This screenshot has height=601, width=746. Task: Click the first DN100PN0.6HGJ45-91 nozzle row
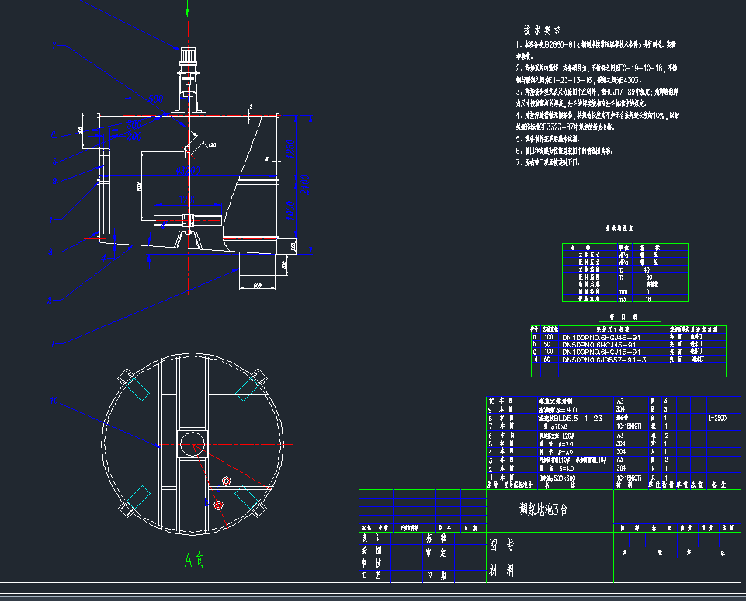point(601,337)
